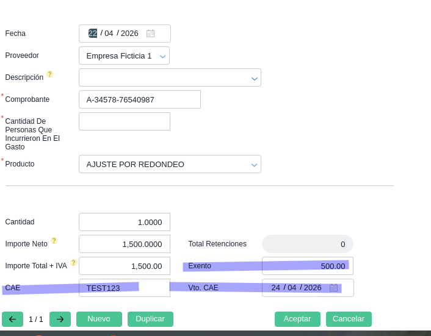Select the Cantidad input field

(124, 222)
